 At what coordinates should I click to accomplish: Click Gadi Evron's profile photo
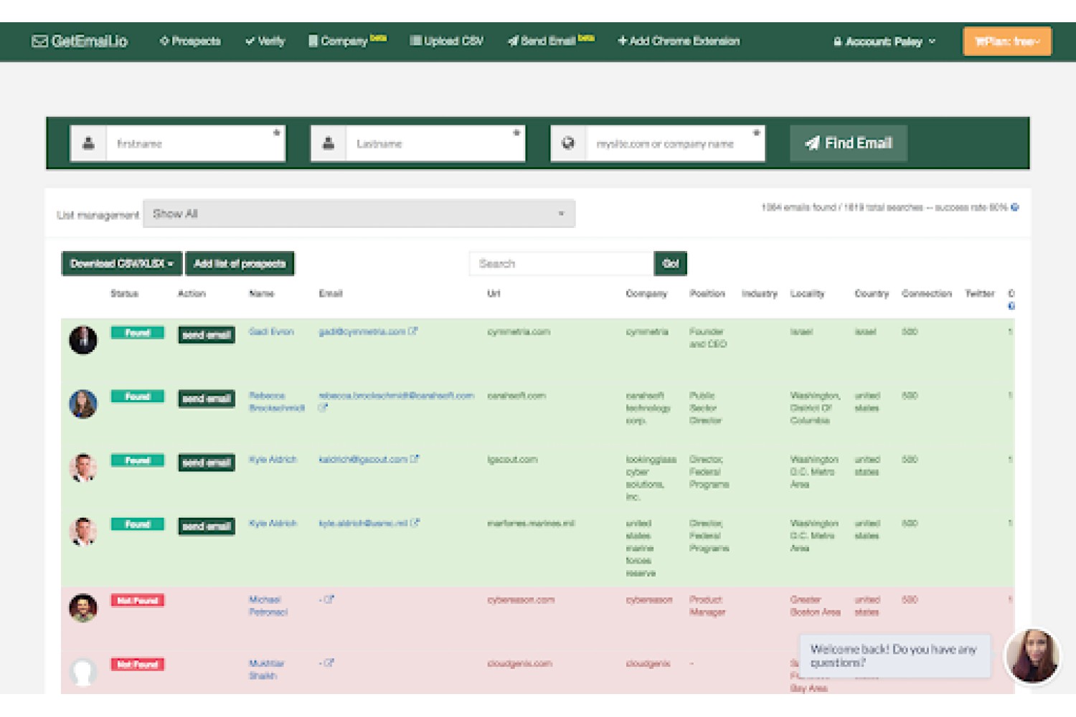[83, 340]
